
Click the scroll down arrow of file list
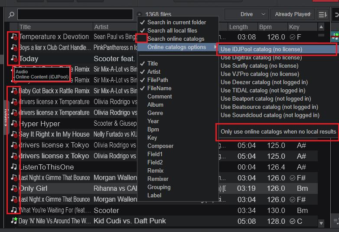[321, 223]
